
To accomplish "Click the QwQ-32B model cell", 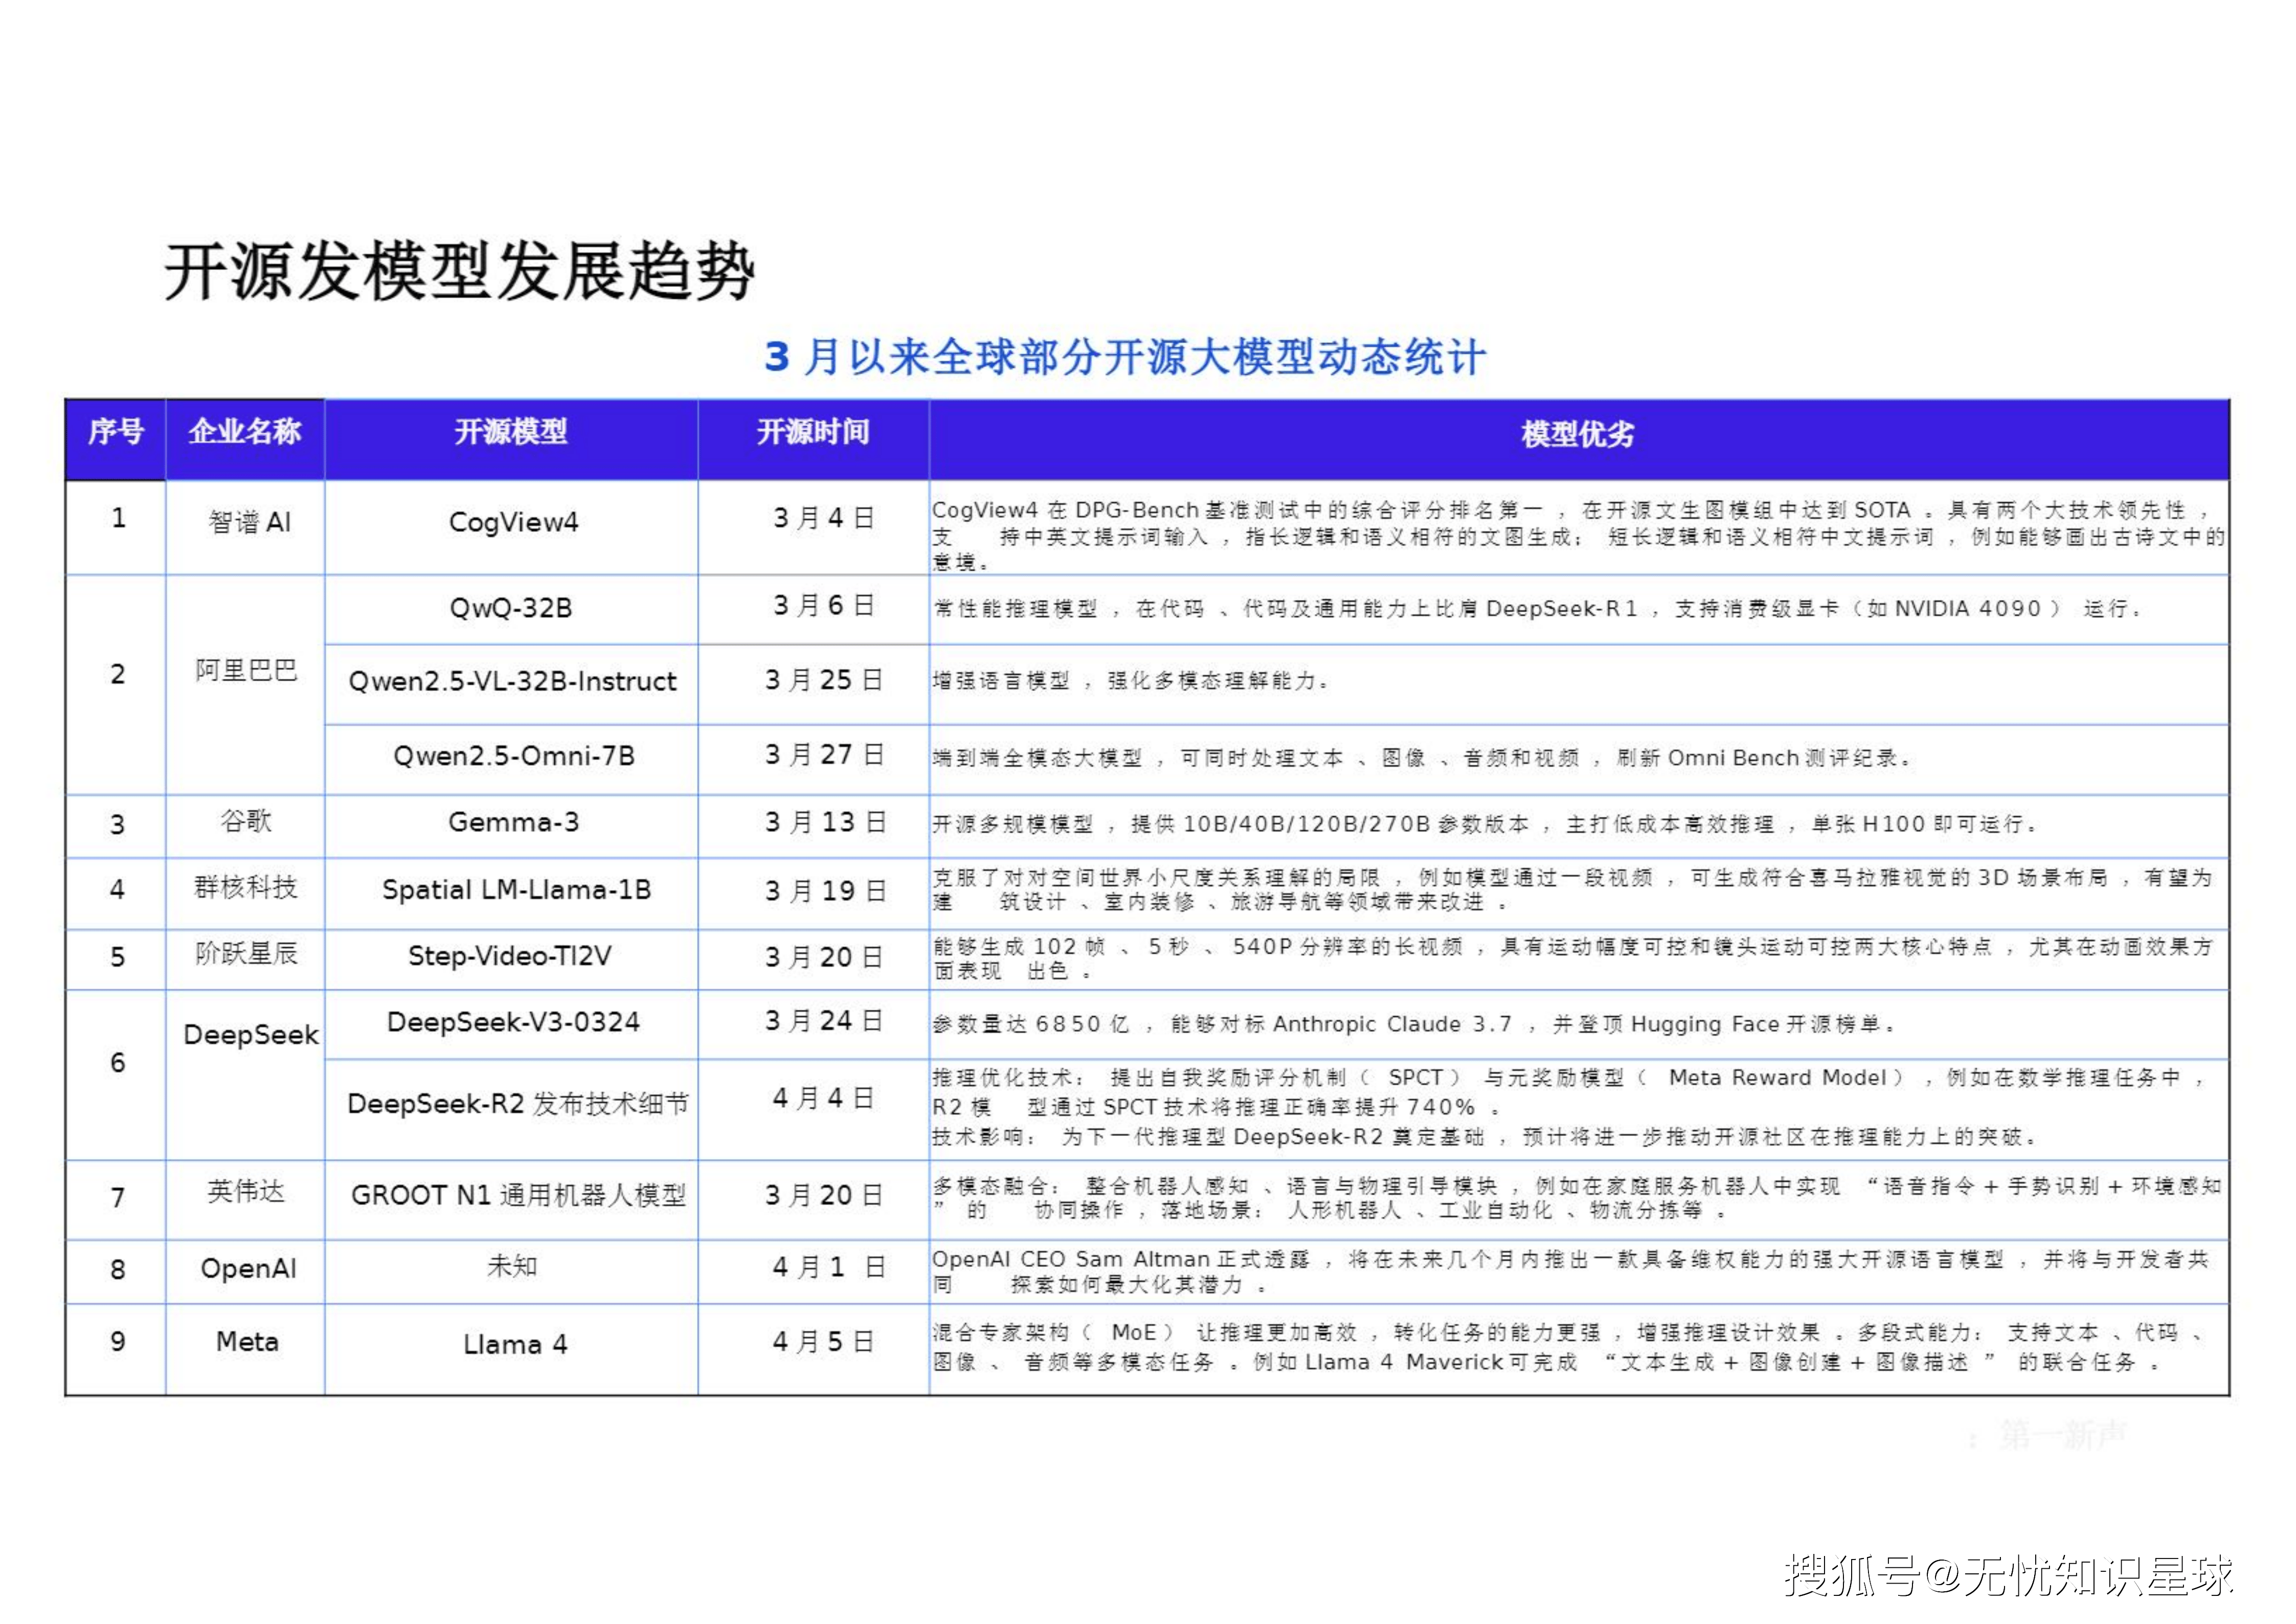I will (x=511, y=608).
